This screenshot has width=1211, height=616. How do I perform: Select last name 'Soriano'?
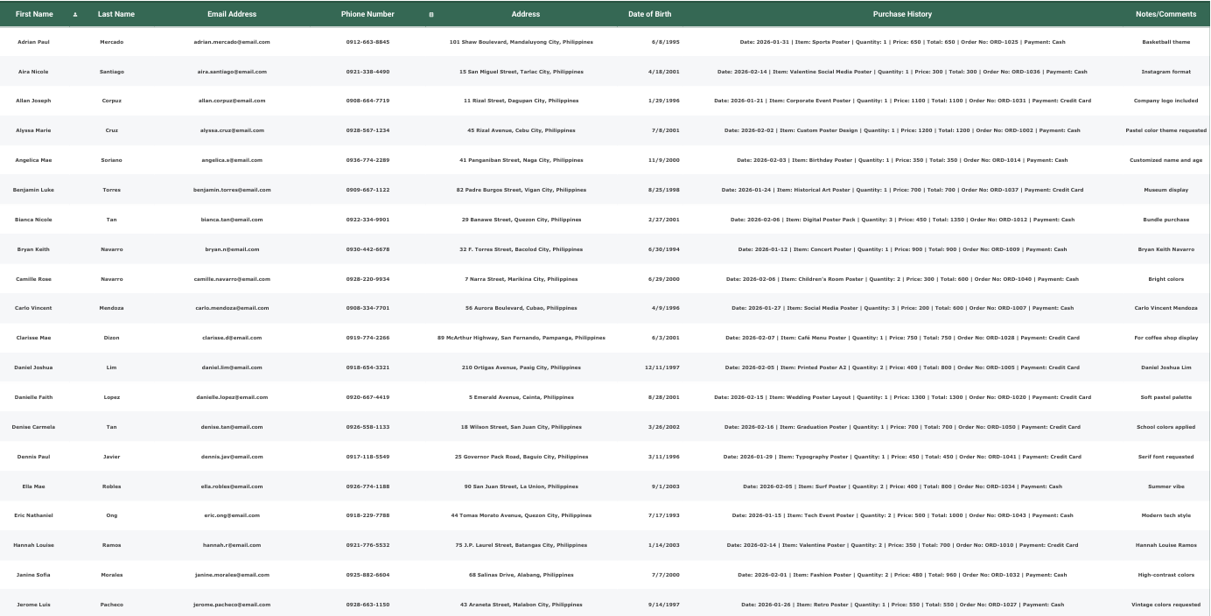pos(112,160)
